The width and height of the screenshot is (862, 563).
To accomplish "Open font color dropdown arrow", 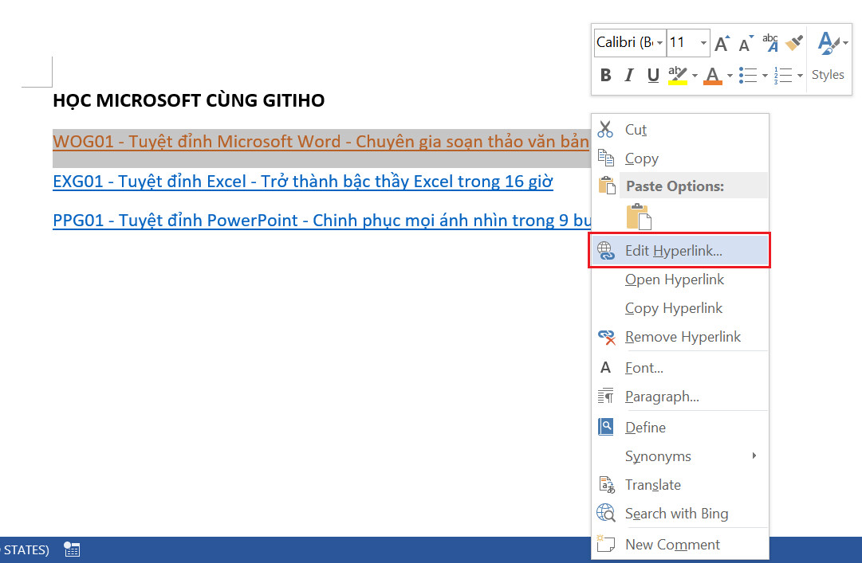I will (730, 75).
